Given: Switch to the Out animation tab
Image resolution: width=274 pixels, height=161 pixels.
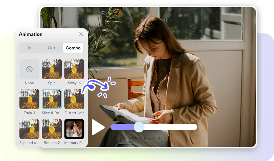Looking at the screenshot, I should coord(52,48).
